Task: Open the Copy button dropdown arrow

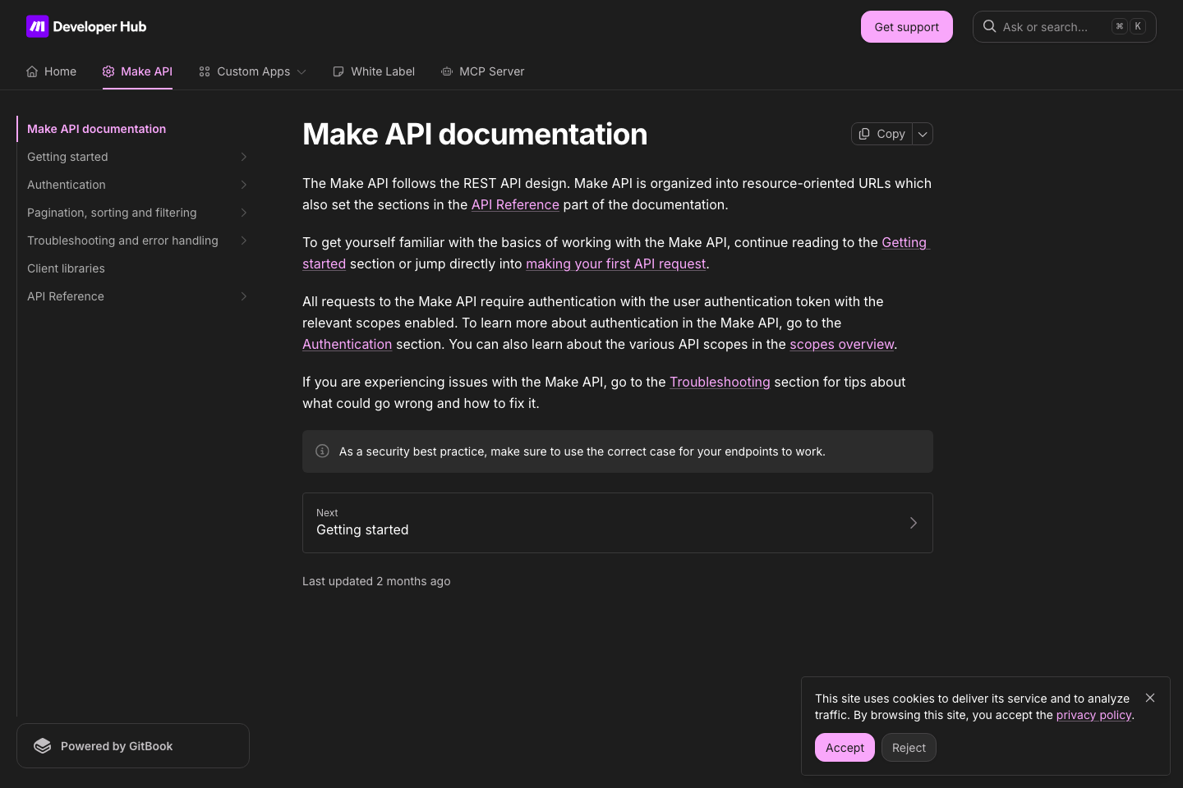Action: click(x=923, y=133)
